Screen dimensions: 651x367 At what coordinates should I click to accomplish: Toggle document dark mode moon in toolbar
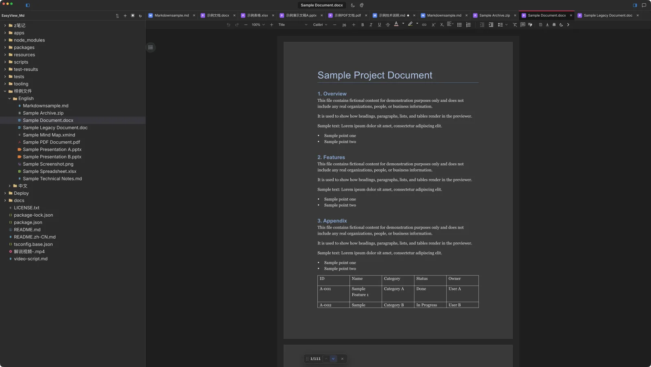561,25
